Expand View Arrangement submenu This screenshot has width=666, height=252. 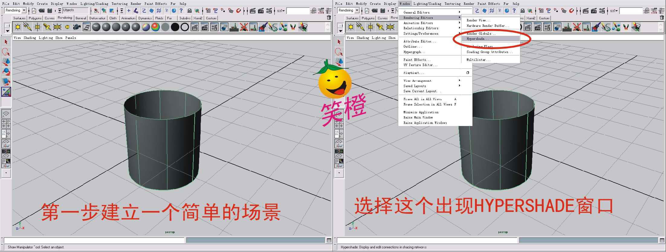click(x=432, y=81)
